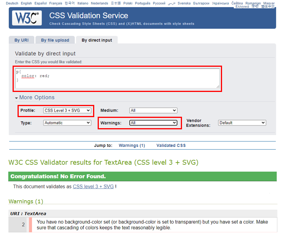Switch to the By URI tab

click(21, 40)
